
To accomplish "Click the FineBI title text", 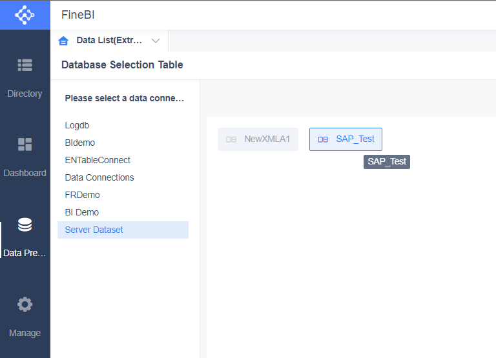I will click(77, 15).
